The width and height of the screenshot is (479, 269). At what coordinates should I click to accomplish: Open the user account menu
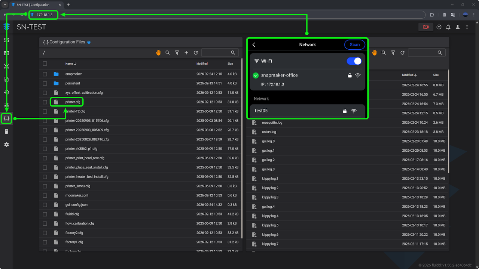[457, 27]
